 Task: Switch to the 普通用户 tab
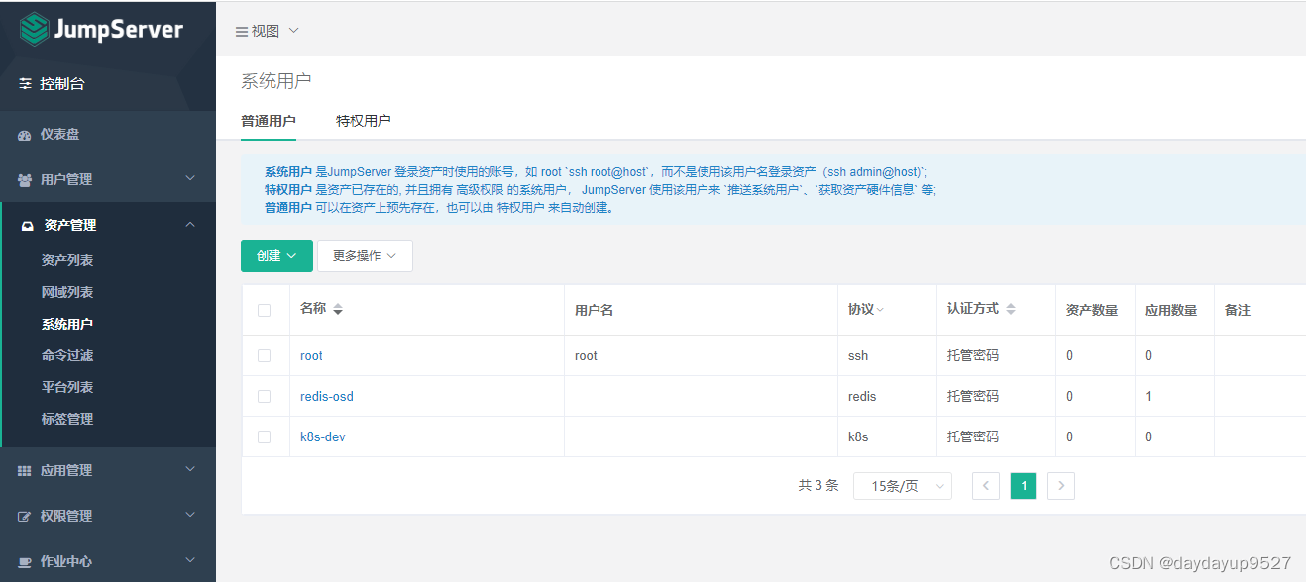pyautogui.click(x=269, y=121)
